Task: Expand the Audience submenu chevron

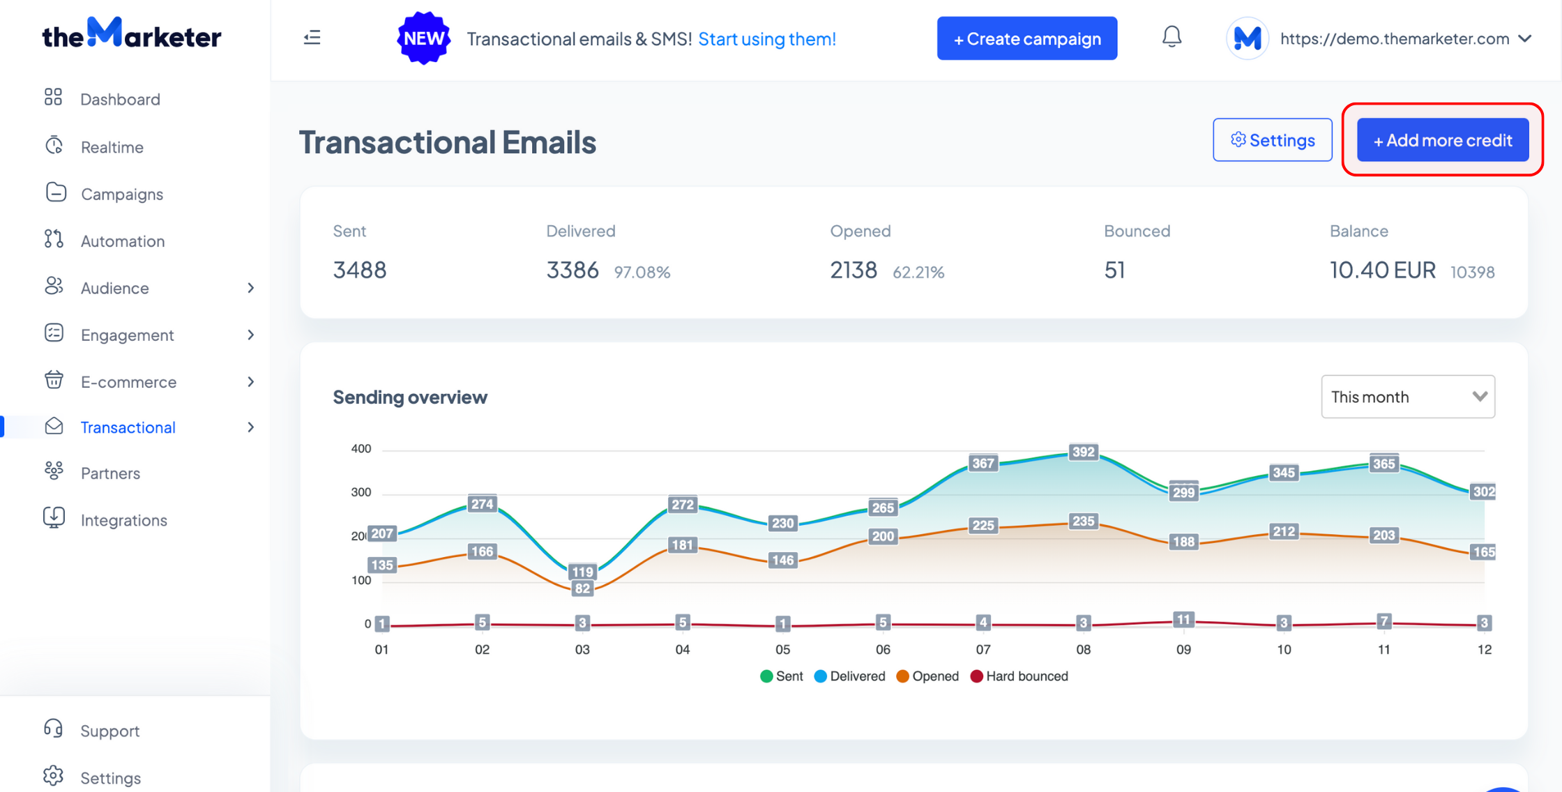Action: [251, 288]
